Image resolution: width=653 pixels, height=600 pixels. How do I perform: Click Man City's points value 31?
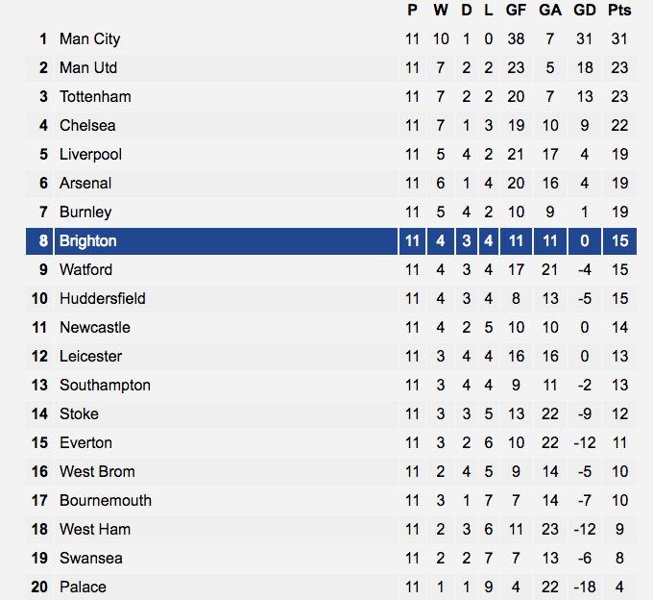click(x=619, y=39)
